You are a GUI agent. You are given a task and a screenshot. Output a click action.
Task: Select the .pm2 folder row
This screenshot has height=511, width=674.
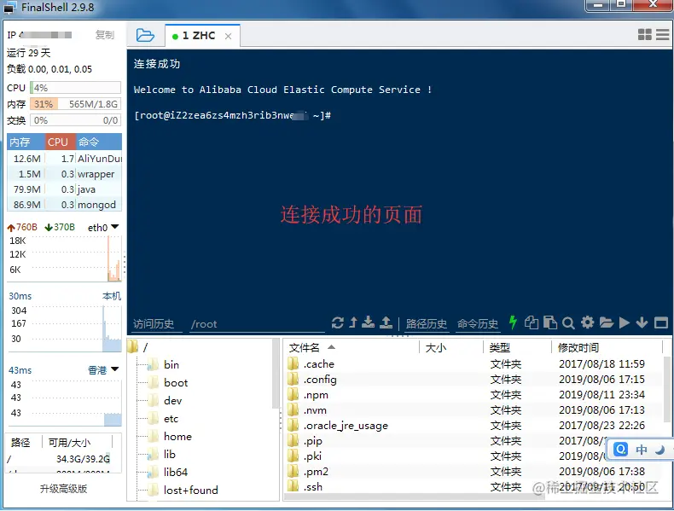click(x=474, y=472)
